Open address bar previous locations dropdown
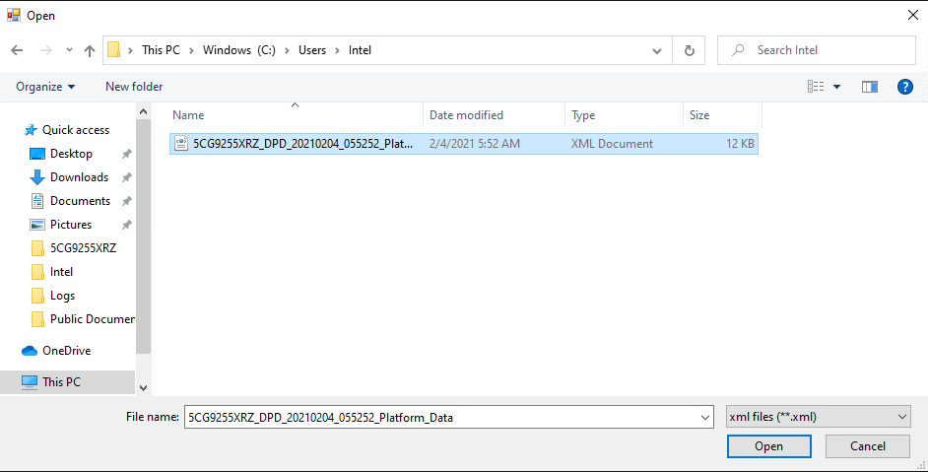The width and height of the screenshot is (928, 472). coord(657,51)
